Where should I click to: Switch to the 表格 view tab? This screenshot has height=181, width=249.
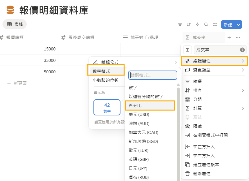15,24
